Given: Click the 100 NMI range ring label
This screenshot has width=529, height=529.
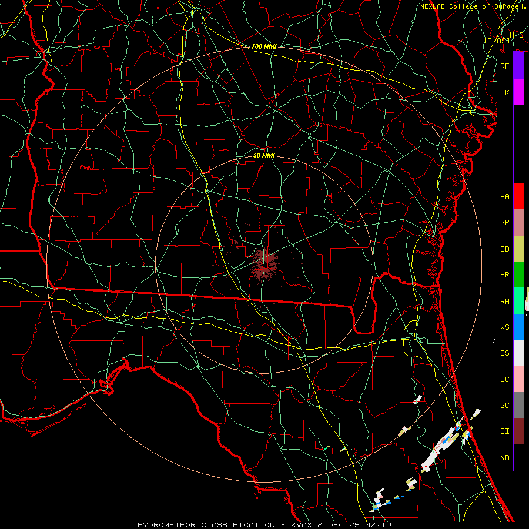Looking at the screenshot, I should click(264, 46).
